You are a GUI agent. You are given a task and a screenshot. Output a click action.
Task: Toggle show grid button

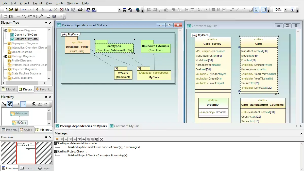click(250, 9)
